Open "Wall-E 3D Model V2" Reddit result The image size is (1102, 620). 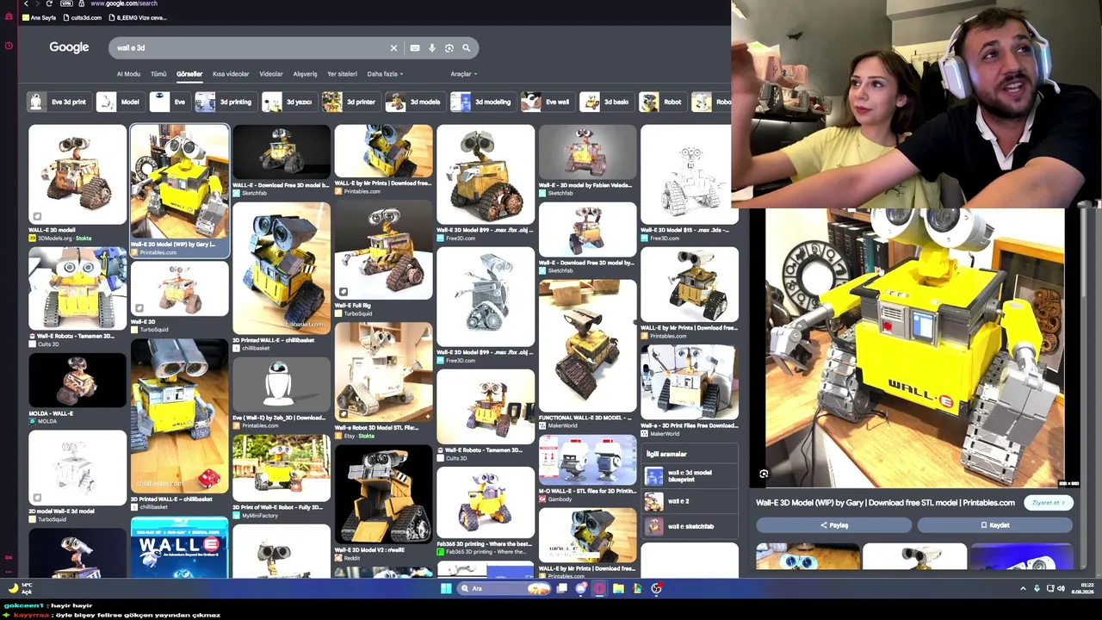(383, 494)
